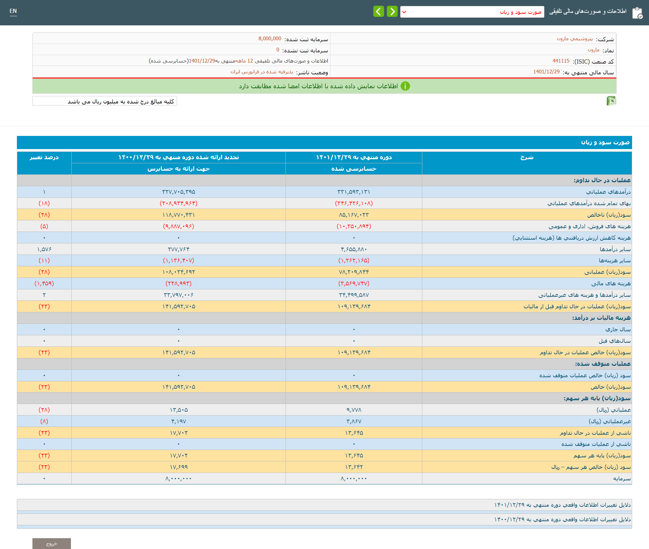Click the company name پتروشیمی مارون

tap(575, 39)
